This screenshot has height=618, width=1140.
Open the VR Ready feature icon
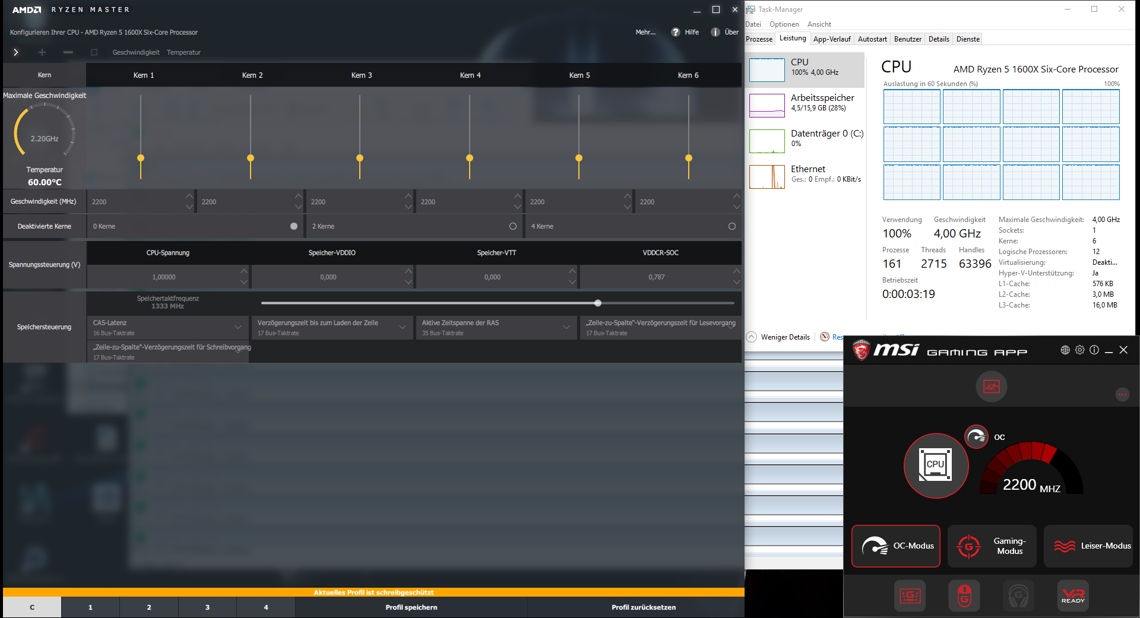[x=1073, y=595]
